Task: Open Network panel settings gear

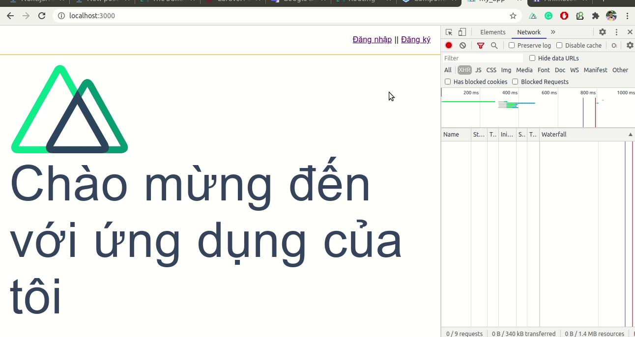Action: point(630,45)
